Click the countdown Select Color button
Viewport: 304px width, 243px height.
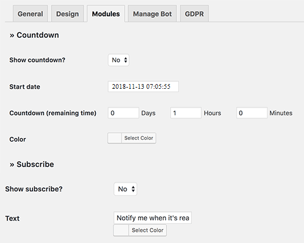pos(139,138)
